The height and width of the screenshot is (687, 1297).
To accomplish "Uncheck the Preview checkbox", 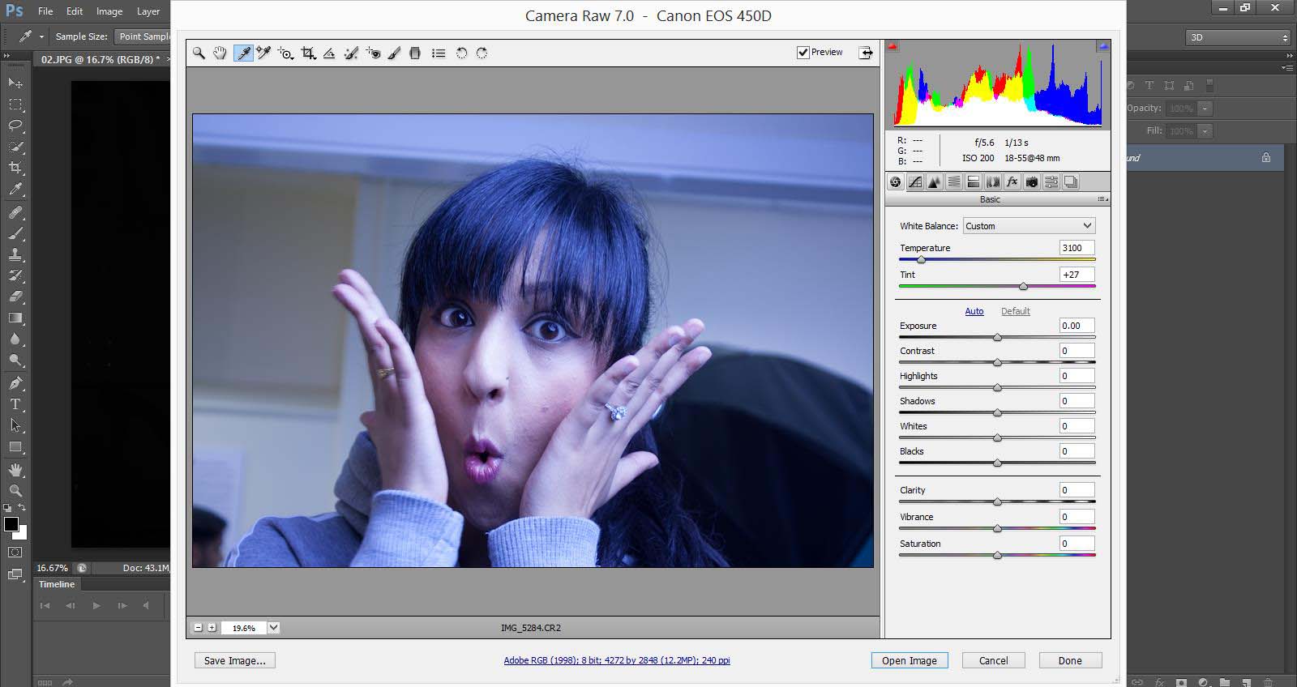I will coord(803,53).
